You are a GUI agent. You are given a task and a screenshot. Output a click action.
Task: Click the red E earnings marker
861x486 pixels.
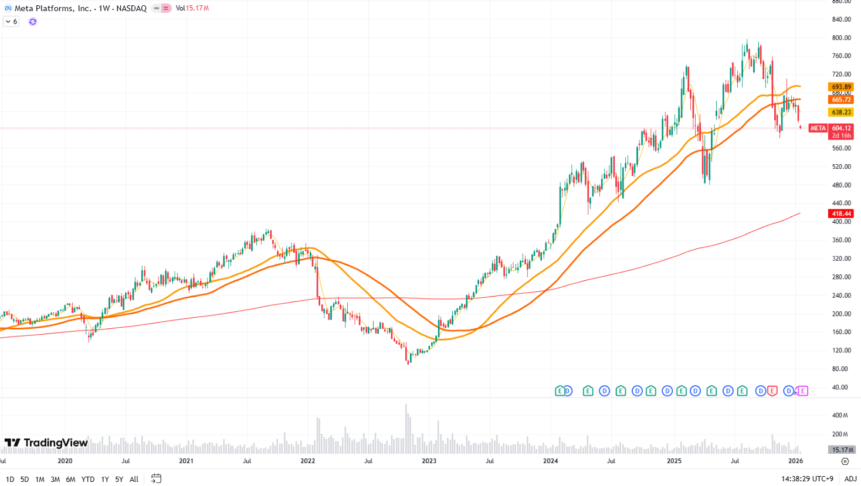(x=772, y=391)
